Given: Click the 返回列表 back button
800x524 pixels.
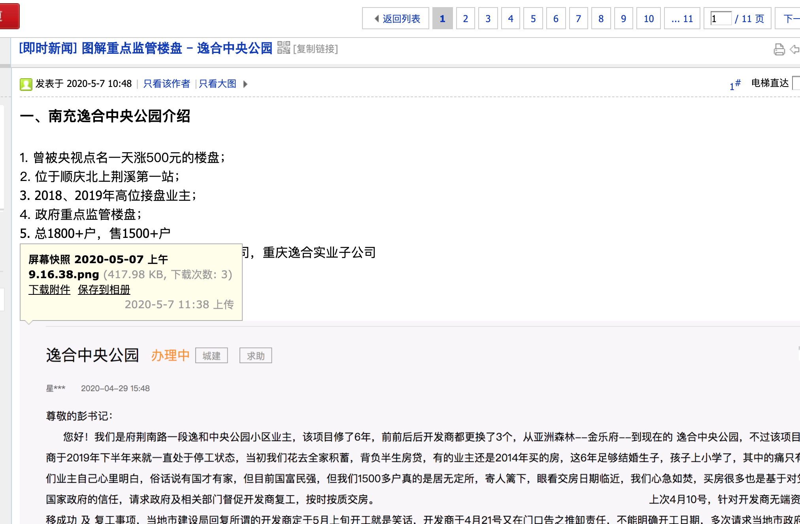Looking at the screenshot, I should (396, 19).
